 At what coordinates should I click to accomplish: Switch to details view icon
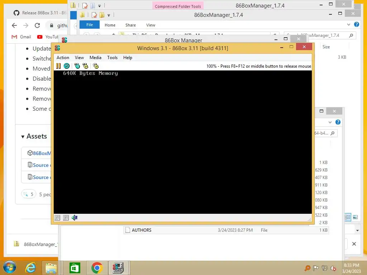coord(348,217)
